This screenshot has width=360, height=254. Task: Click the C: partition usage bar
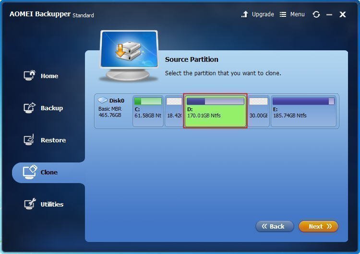(x=148, y=101)
